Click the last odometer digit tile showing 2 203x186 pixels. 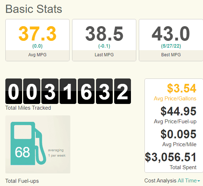click(122, 91)
